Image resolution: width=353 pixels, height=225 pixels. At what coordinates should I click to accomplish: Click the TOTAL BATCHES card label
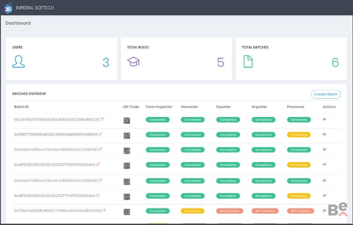255,47
